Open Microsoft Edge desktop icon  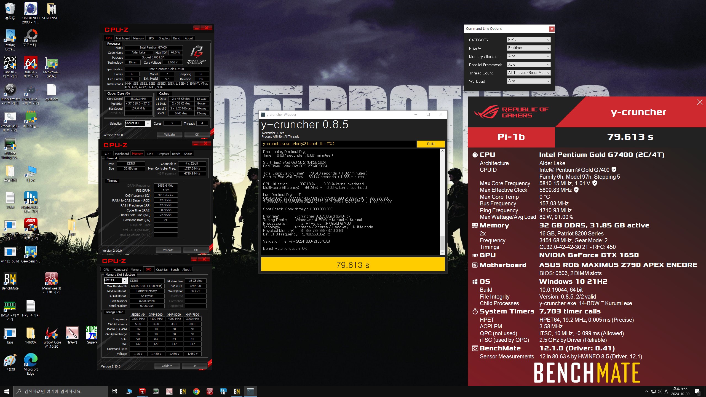pyautogui.click(x=31, y=364)
